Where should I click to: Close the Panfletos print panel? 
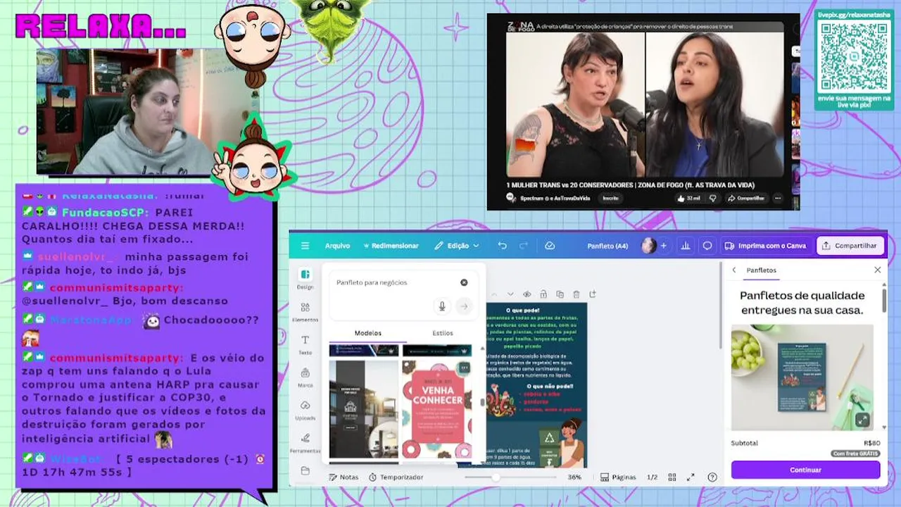coord(877,270)
